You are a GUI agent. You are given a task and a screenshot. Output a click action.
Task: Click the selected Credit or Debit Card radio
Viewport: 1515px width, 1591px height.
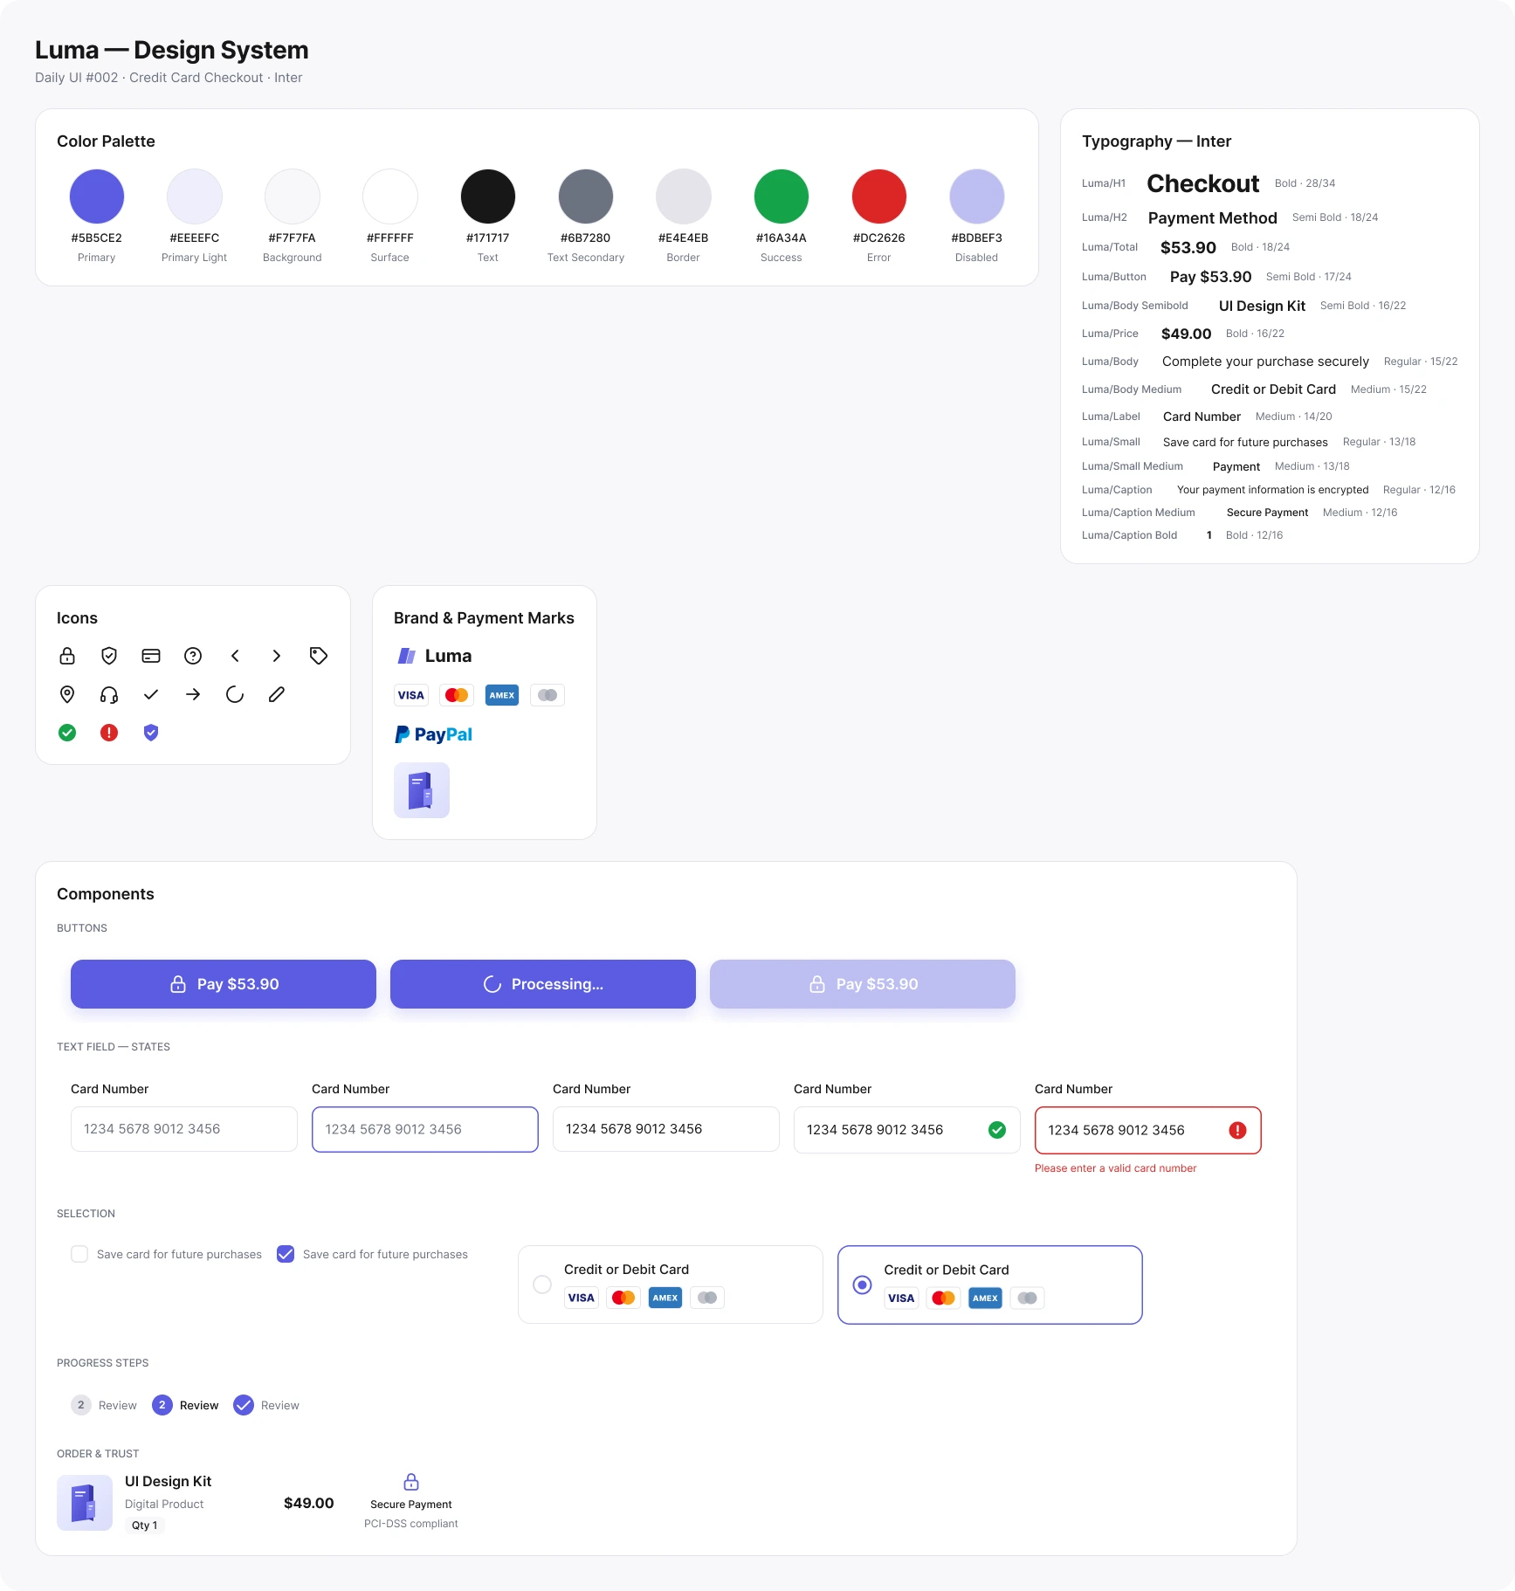[862, 1285]
